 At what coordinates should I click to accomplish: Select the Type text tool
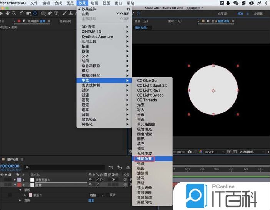[56, 13]
